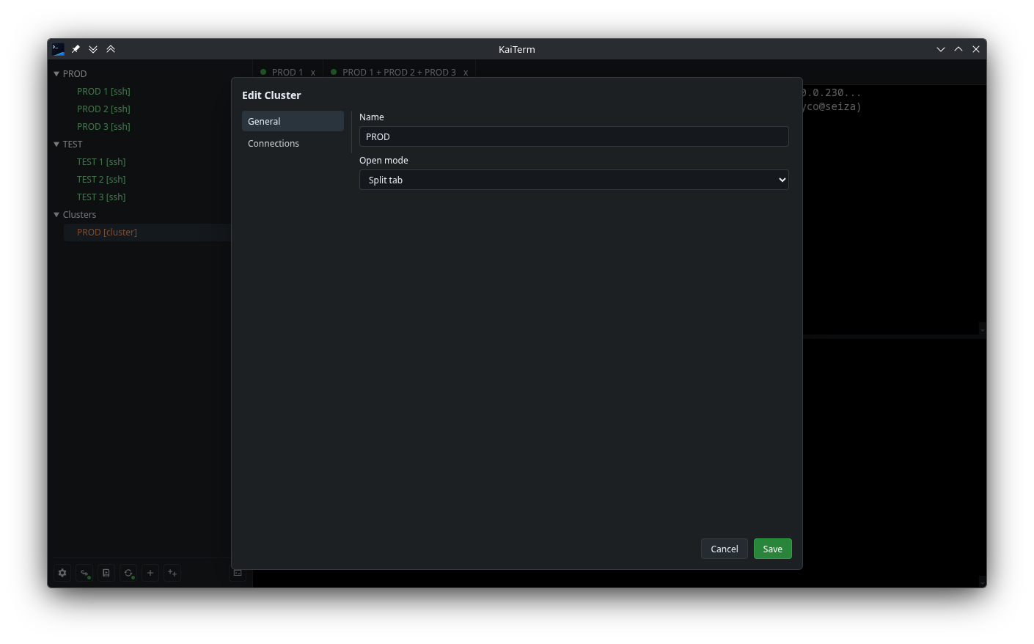This screenshot has height=644, width=1034.
Task: Save the cluster changes
Action: point(773,549)
